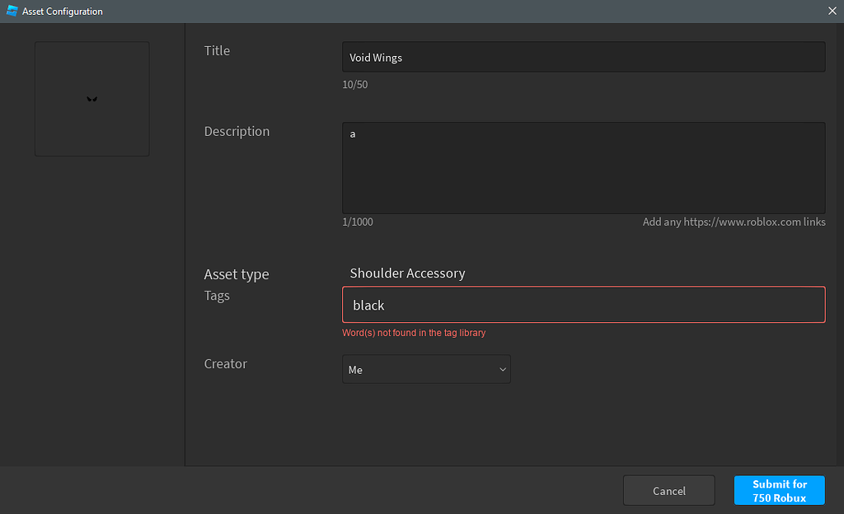Image resolution: width=844 pixels, height=514 pixels.
Task: Click the "1/1000" description counter
Action: 359,222
